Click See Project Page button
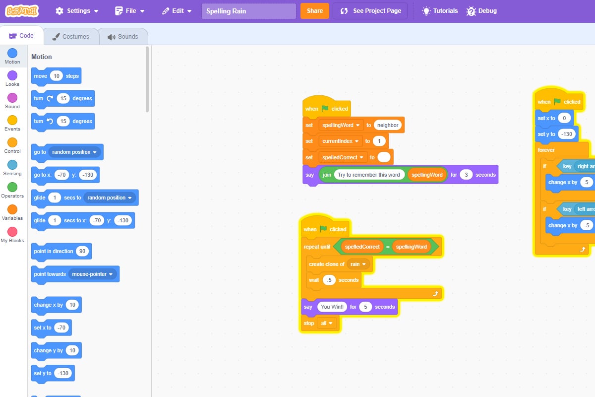Screen dimensions: 595x397 [370, 11]
